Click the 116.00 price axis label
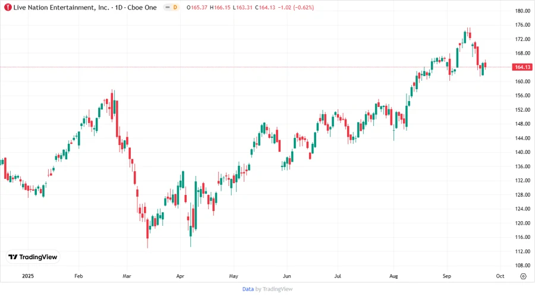The height and width of the screenshot is (296, 535). point(523,237)
